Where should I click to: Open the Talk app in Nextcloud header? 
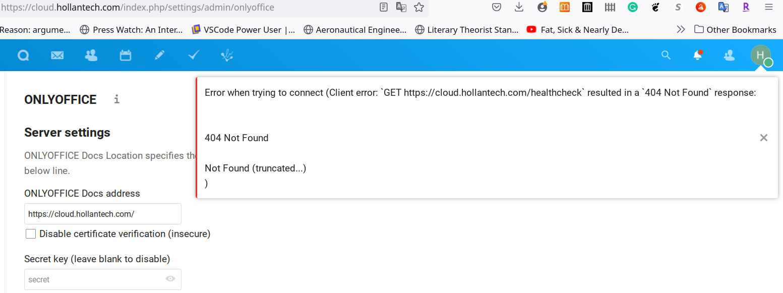coord(23,55)
